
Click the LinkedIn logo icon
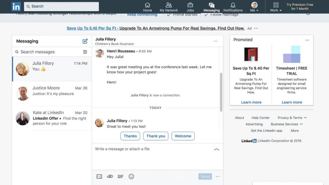[x=16, y=7]
